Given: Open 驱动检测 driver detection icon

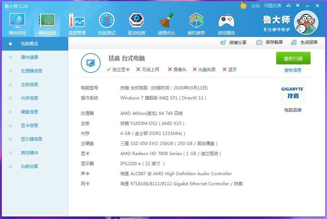Looking at the screenshot, I should pyautogui.click(x=137, y=24).
